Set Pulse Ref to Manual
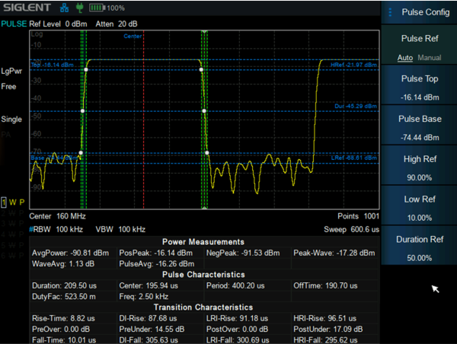Viewport: 457px width, 344px height. (x=429, y=58)
